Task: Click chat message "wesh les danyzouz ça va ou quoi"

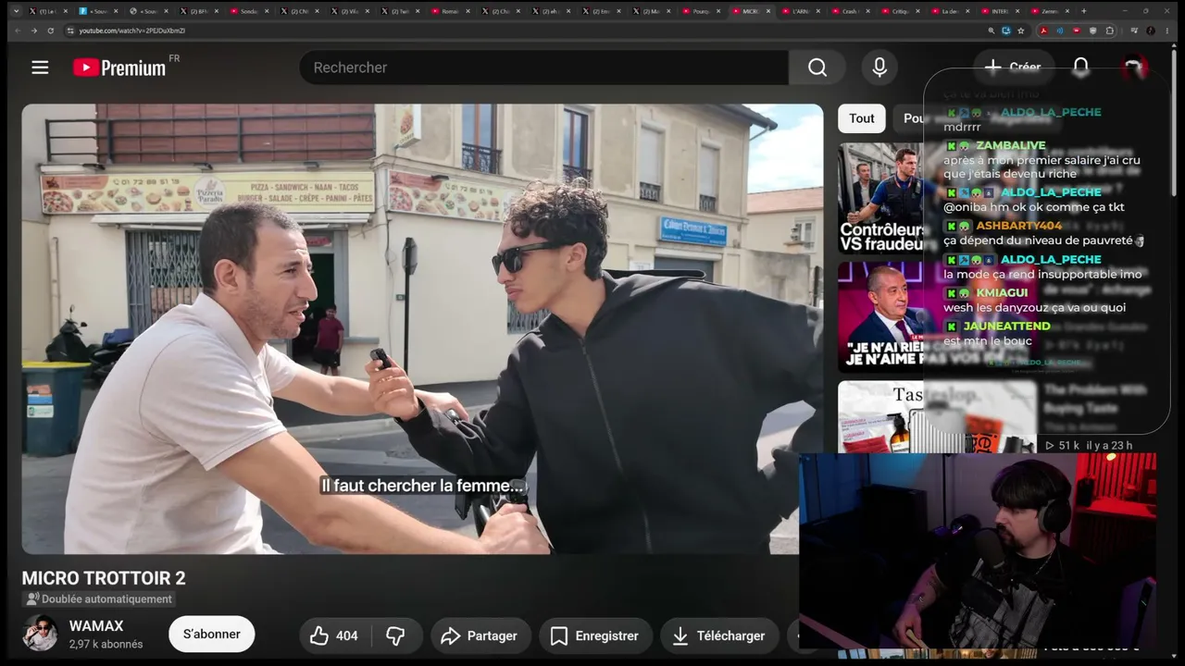Action: pos(1035,307)
